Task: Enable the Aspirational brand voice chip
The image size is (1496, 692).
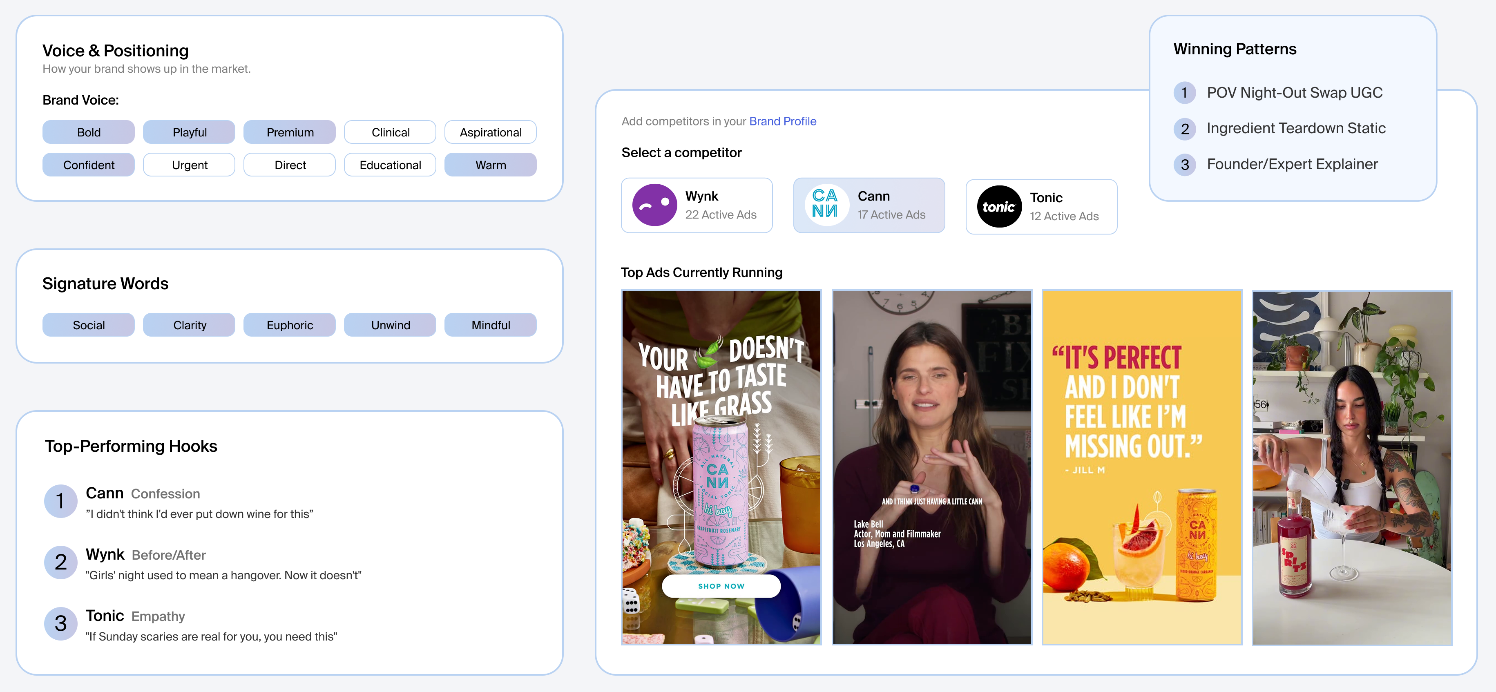Action: (x=491, y=132)
